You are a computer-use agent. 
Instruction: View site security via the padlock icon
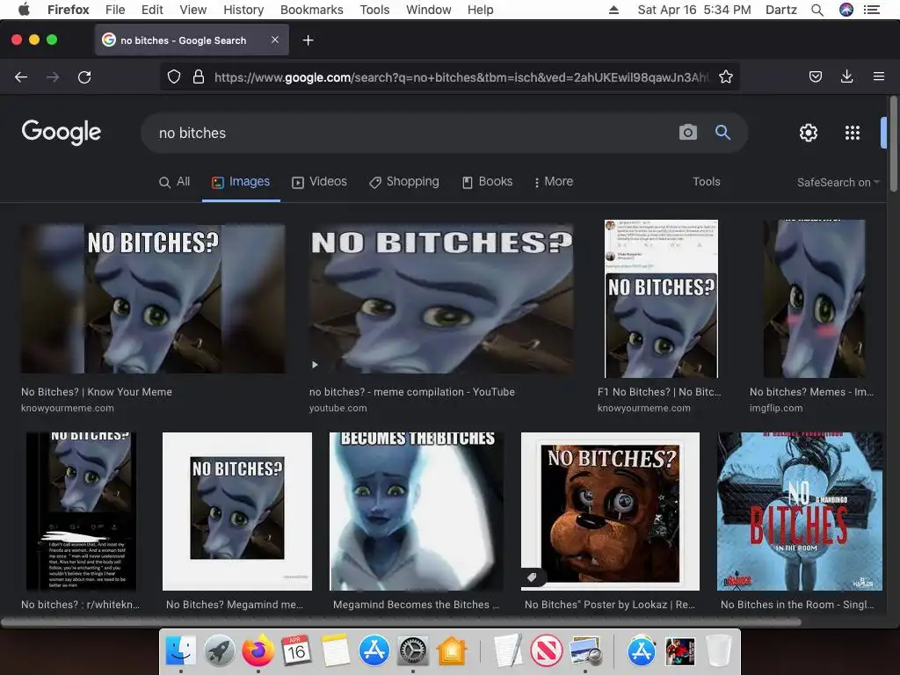pos(199,77)
